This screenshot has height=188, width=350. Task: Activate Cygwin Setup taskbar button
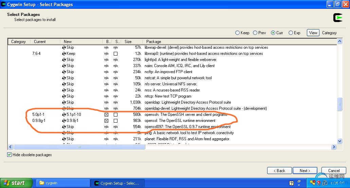pos(117,183)
